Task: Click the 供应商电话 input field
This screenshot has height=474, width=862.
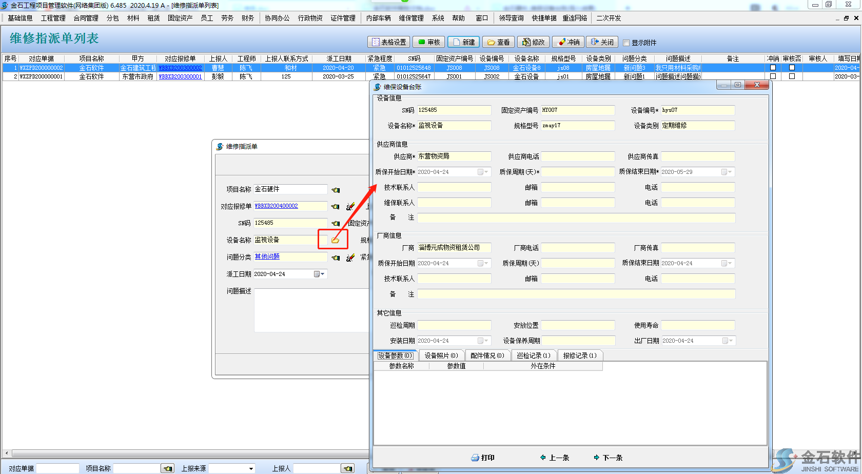Action: [x=578, y=156]
